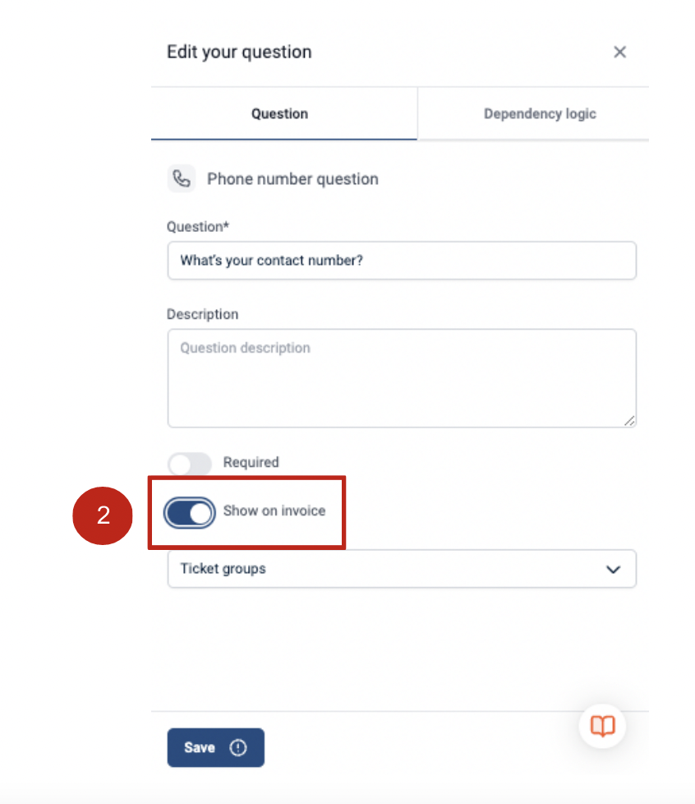
Task: Click the phone number question icon
Action: tap(181, 178)
